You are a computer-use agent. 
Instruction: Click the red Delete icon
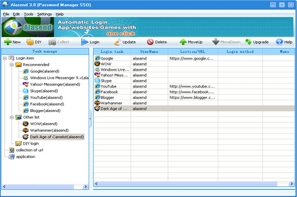[150, 42]
